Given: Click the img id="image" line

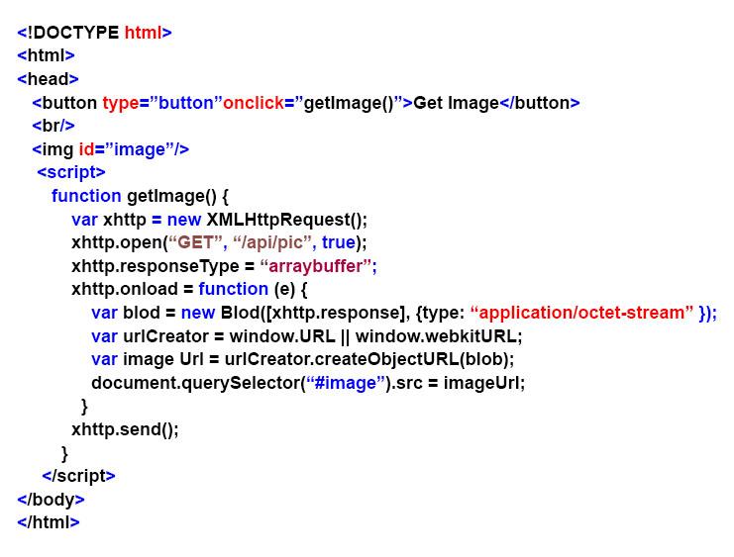Looking at the screenshot, I should (x=111, y=149).
